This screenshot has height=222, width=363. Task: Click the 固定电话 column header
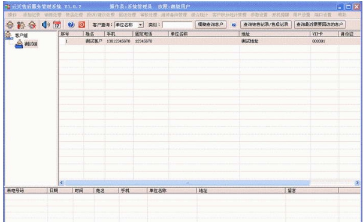pyautogui.click(x=151, y=34)
